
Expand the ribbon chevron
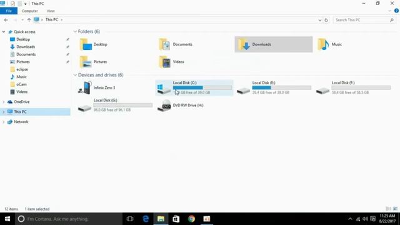click(x=389, y=11)
